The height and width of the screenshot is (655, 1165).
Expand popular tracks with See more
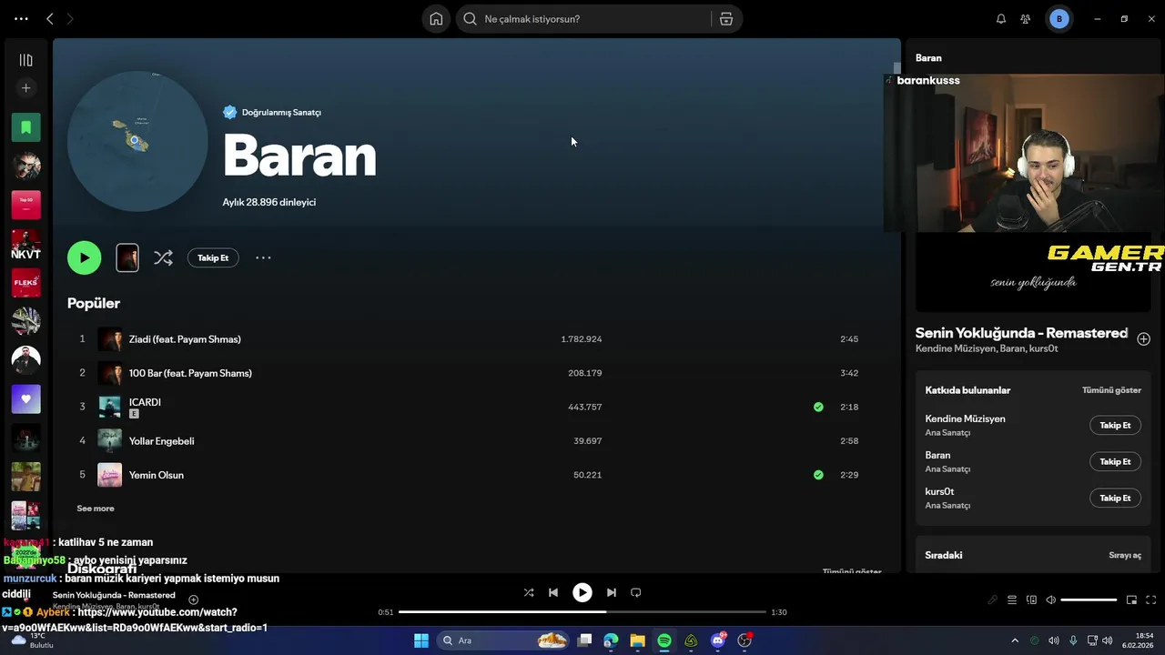[96, 509]
